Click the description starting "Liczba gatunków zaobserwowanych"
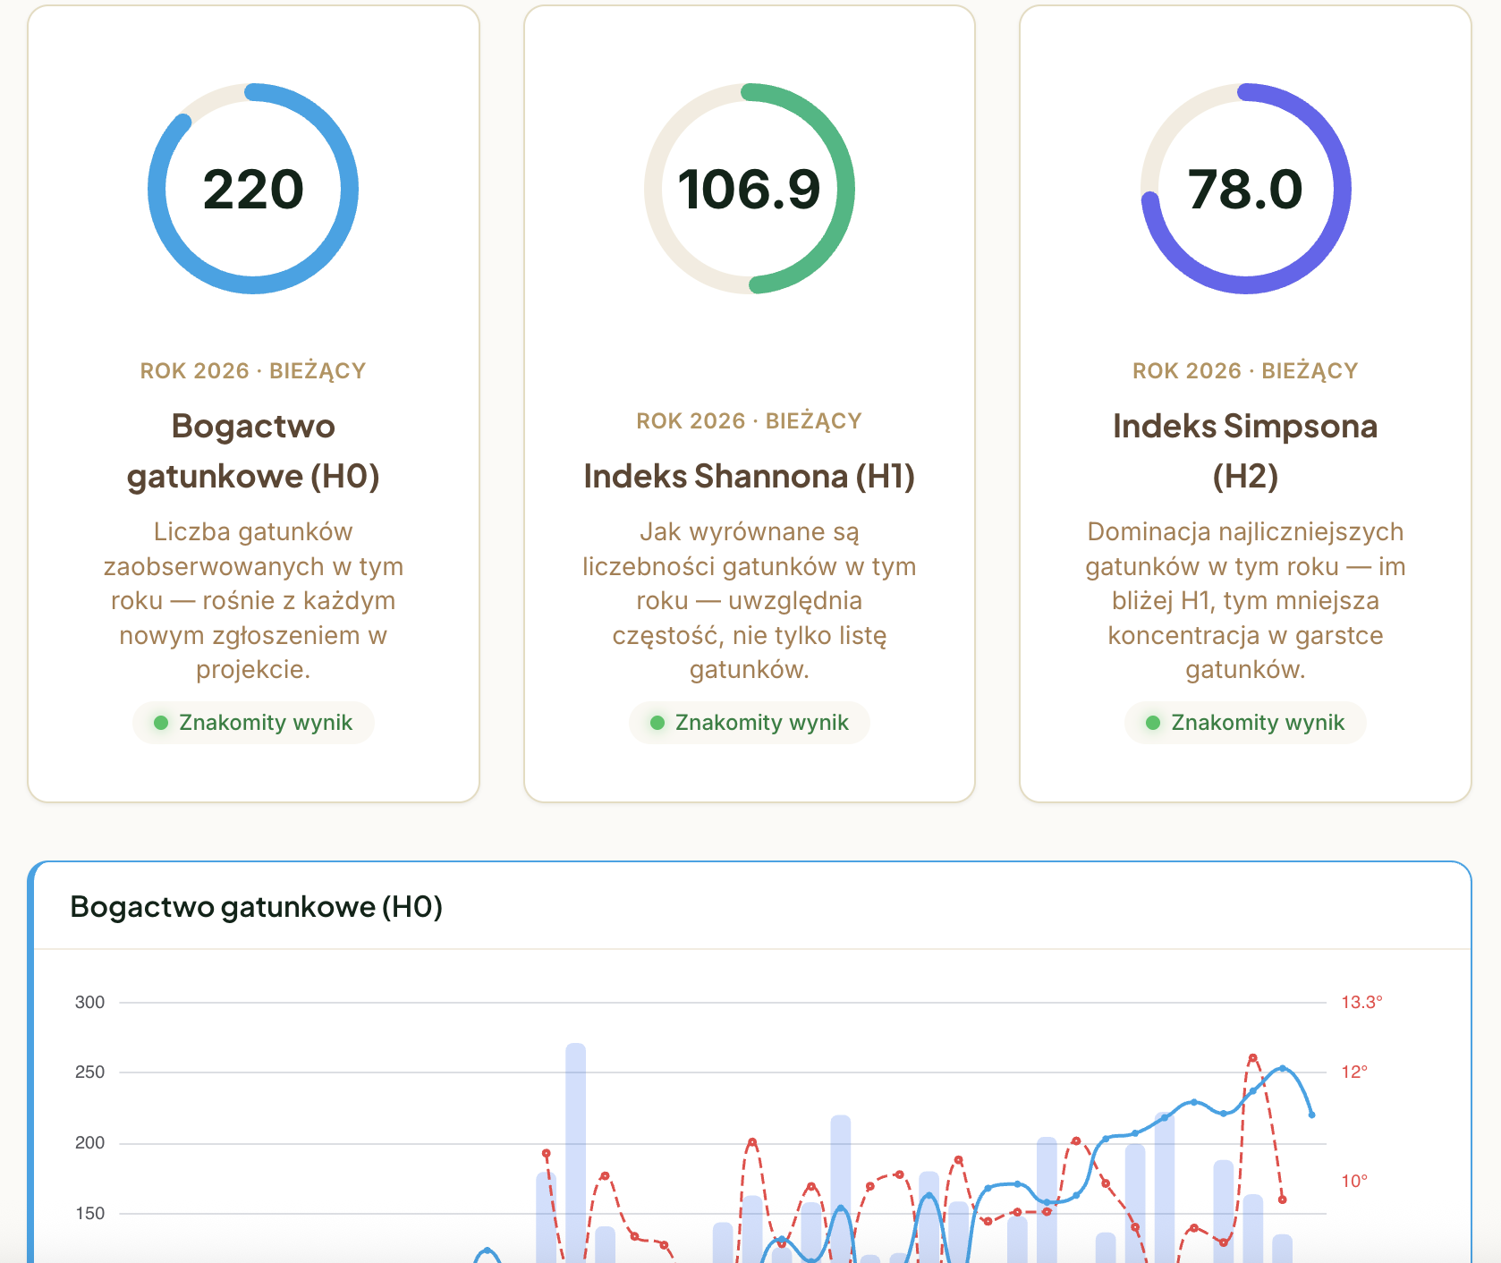1501x1263 pixels. point(253,600)
